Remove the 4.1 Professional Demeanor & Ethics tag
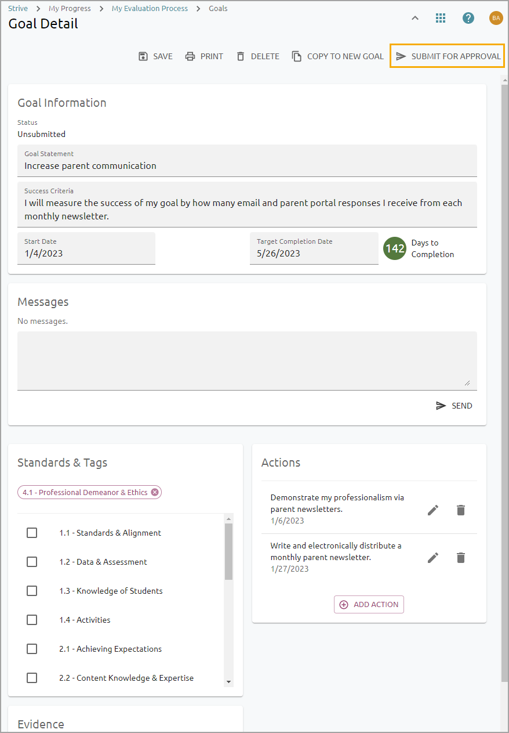 click(x=155, y=492)
